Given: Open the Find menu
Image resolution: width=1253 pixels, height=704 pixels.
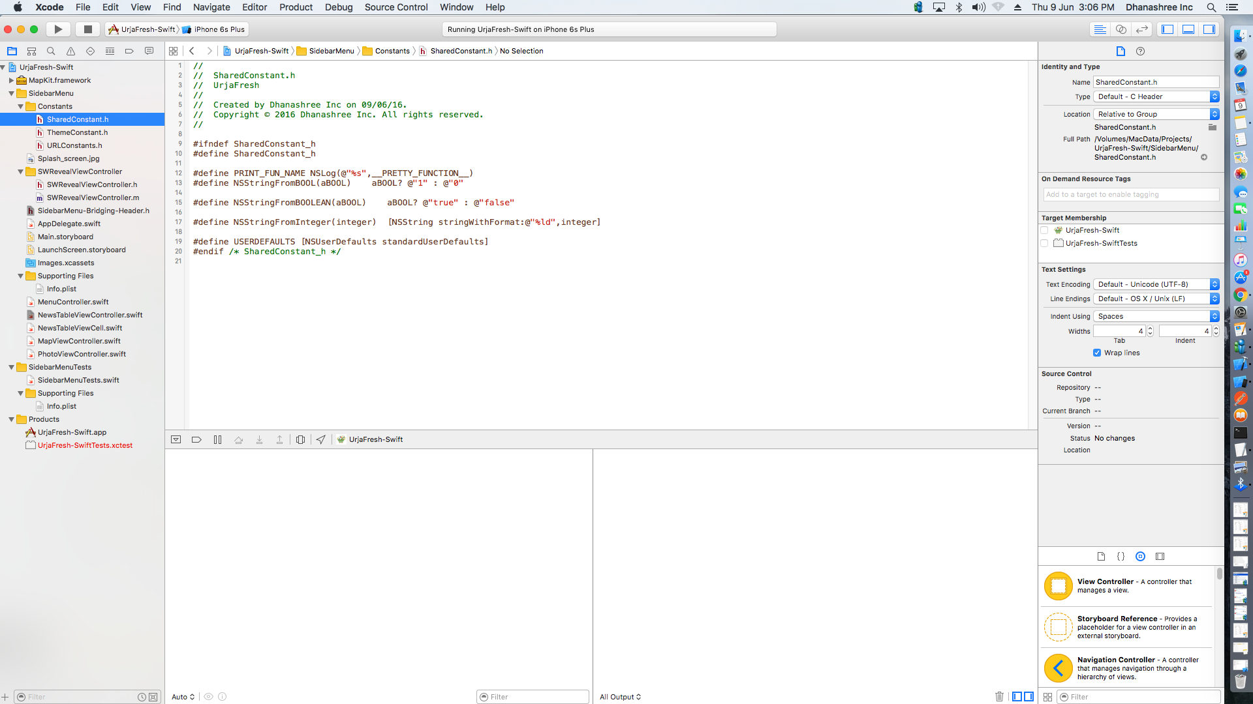Looking at the screenshot, I should pos(172,7).
